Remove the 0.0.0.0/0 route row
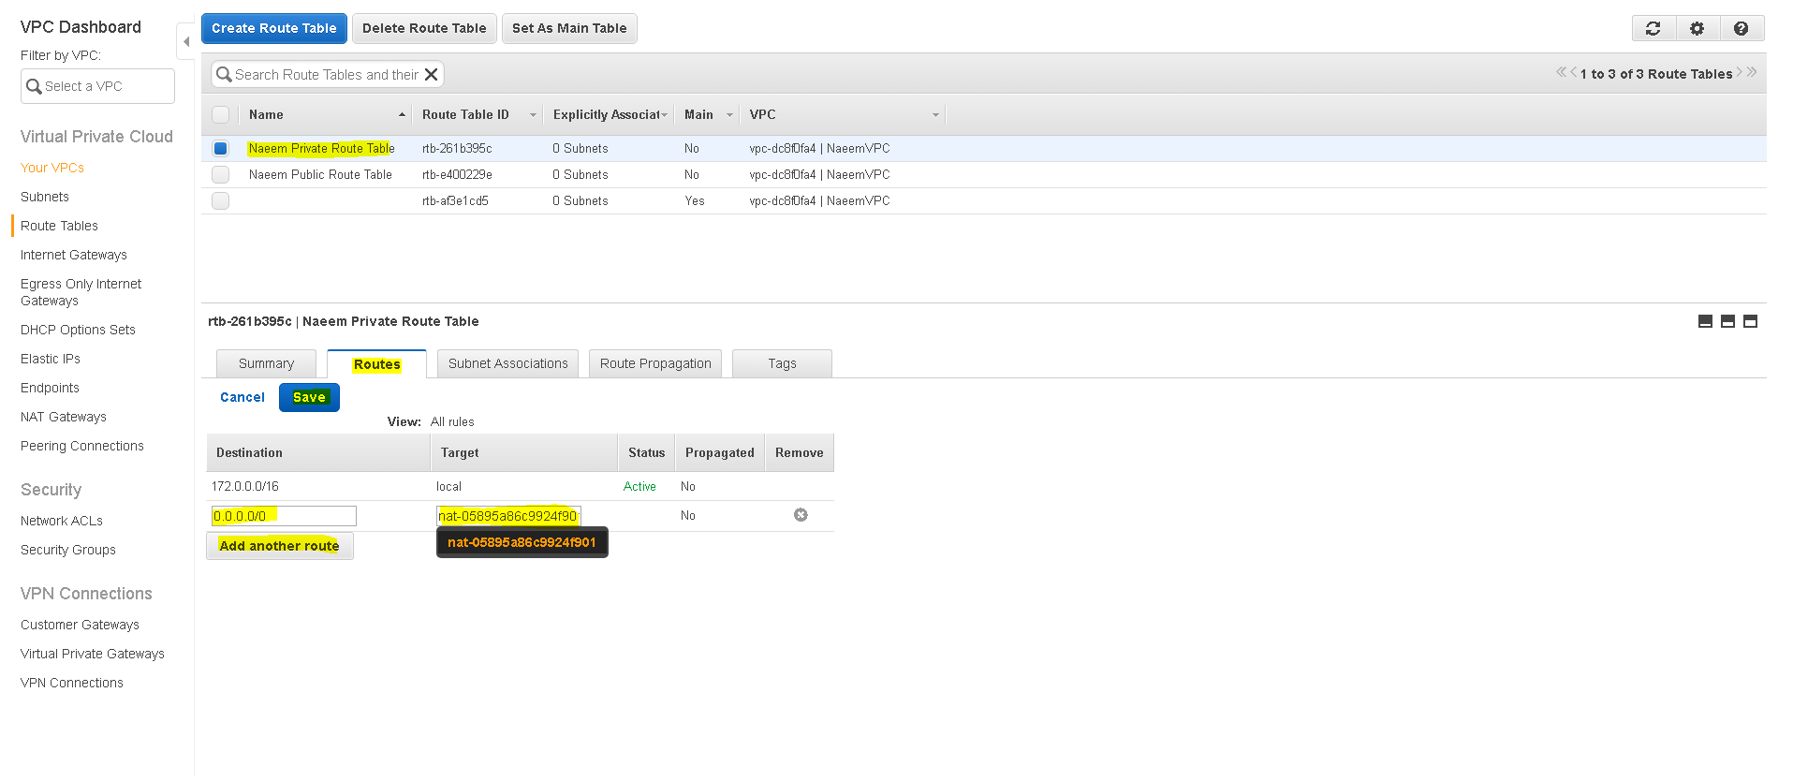The image size is (1793, 781). coord(801,515)
